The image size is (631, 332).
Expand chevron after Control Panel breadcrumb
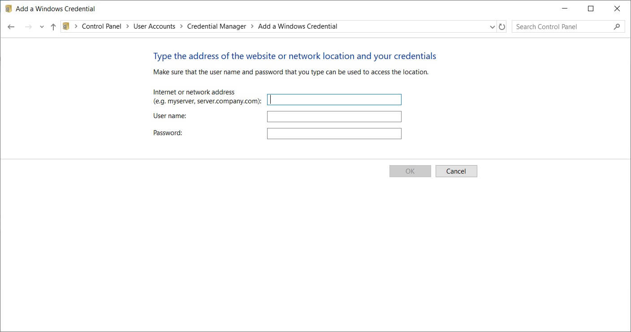tap(127, 26)
